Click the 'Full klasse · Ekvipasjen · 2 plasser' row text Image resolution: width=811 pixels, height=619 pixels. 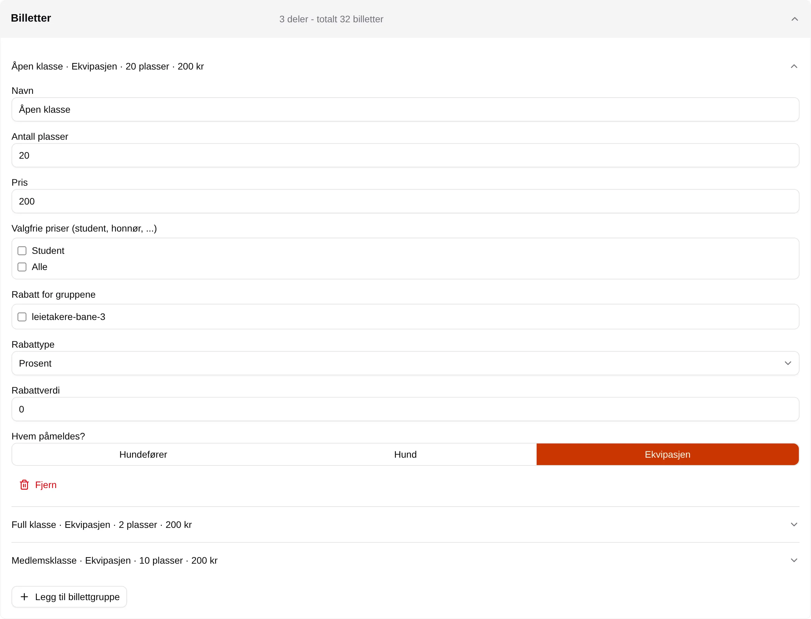coord(102,525)
